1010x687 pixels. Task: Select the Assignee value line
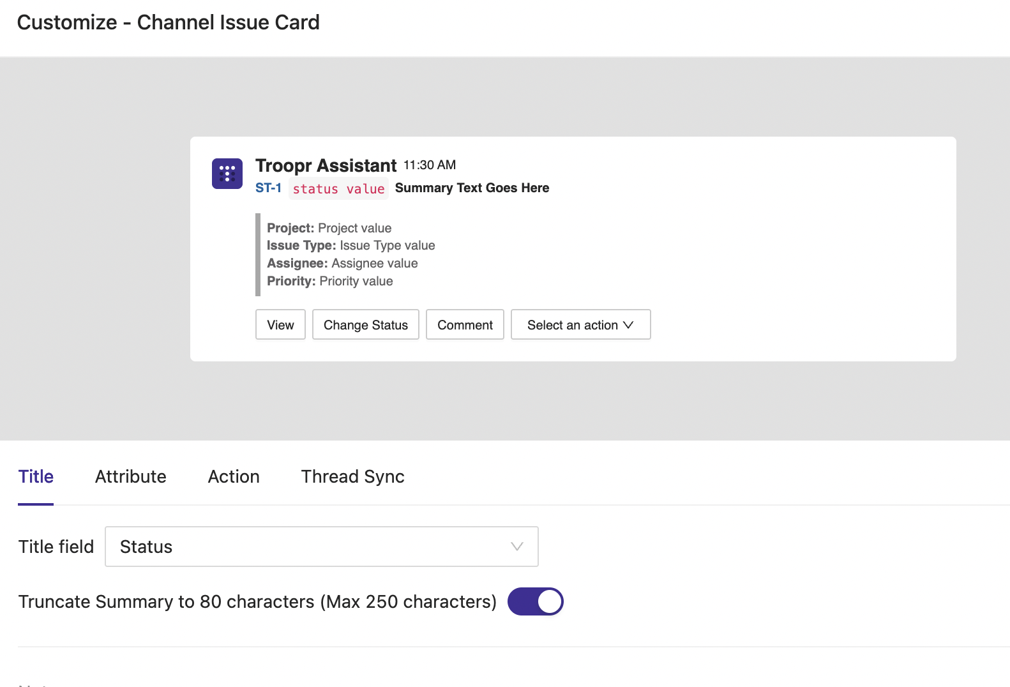pyautogui.click(x=342, y=263)
